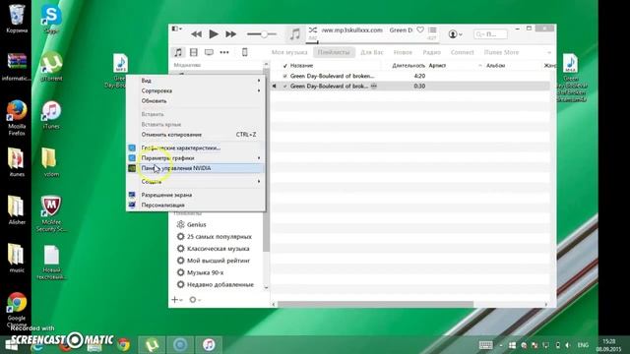The image size is (630, 354).
Task: Switch to Новое tab
Action: (403, 52)
